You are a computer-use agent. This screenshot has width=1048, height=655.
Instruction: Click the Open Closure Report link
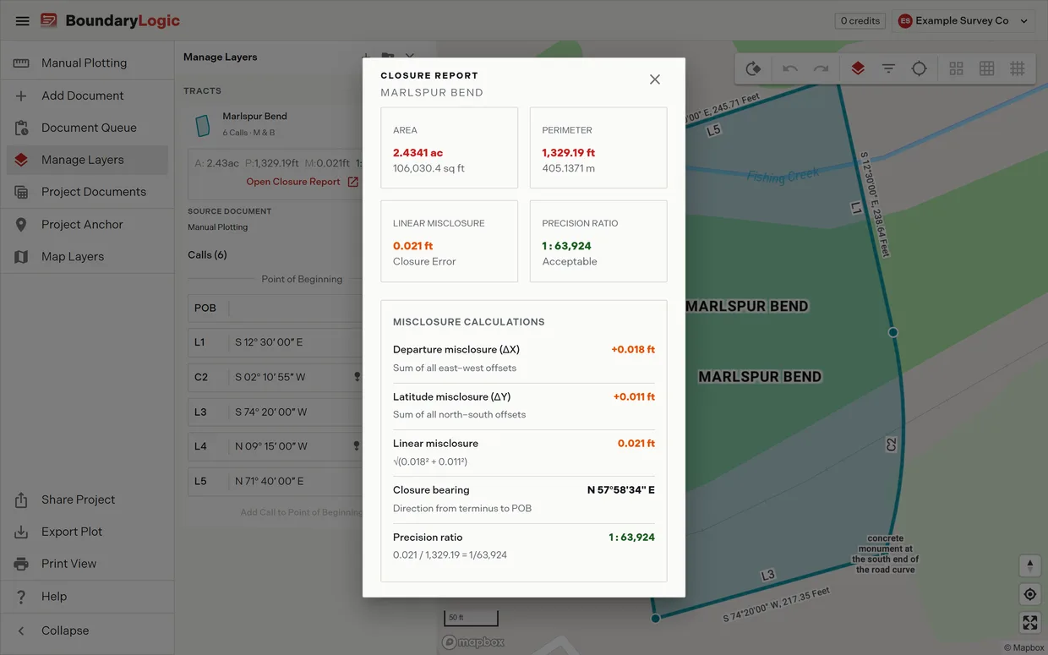(293, 182)
